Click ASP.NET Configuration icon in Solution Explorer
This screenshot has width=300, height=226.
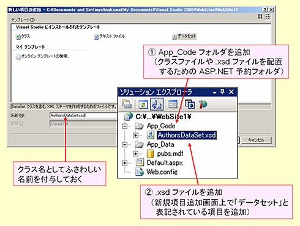click(x=203, y=104)
